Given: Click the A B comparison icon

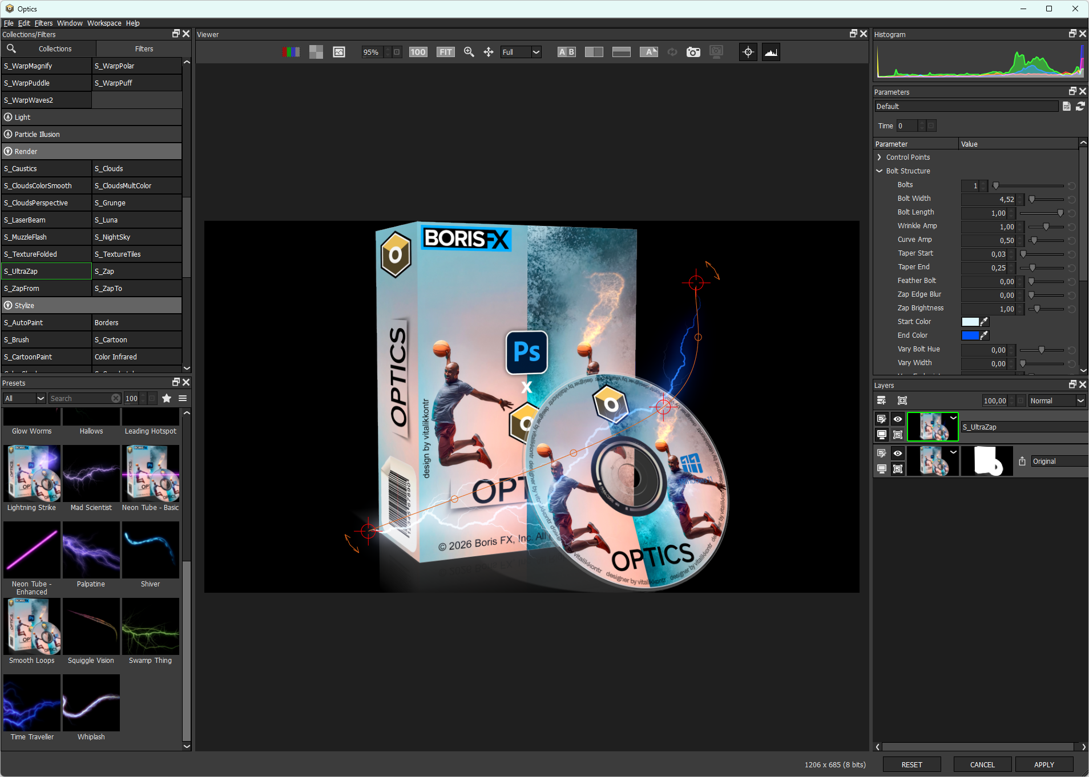Looking at the screenshot, I should [x=567, y=52].
